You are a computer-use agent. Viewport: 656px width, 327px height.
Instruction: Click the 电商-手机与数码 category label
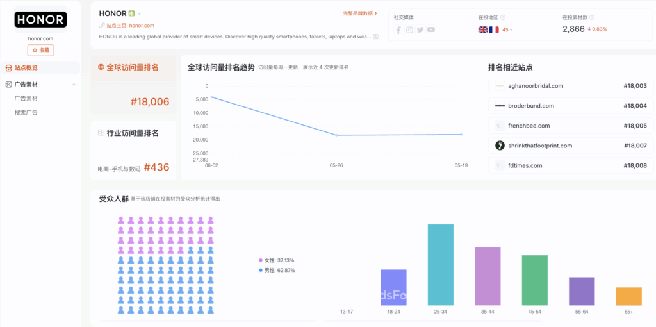pyautogui.click(x=119, y=169)
